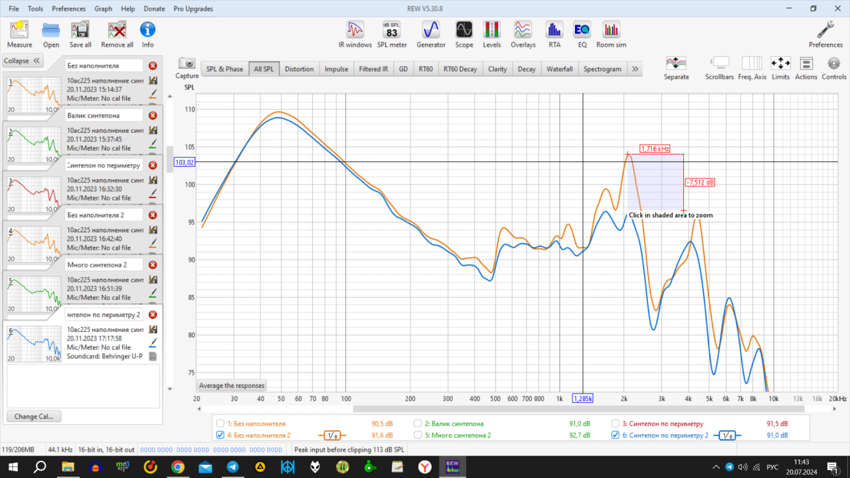This screenshot has width=850, height=478.
Task: Switch to the SPL & Phase tab
Action: tap(224, 69)
